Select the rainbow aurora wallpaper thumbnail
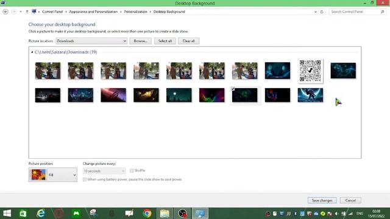This screenshot has height=219, width=390. click(x=211, y=95)
